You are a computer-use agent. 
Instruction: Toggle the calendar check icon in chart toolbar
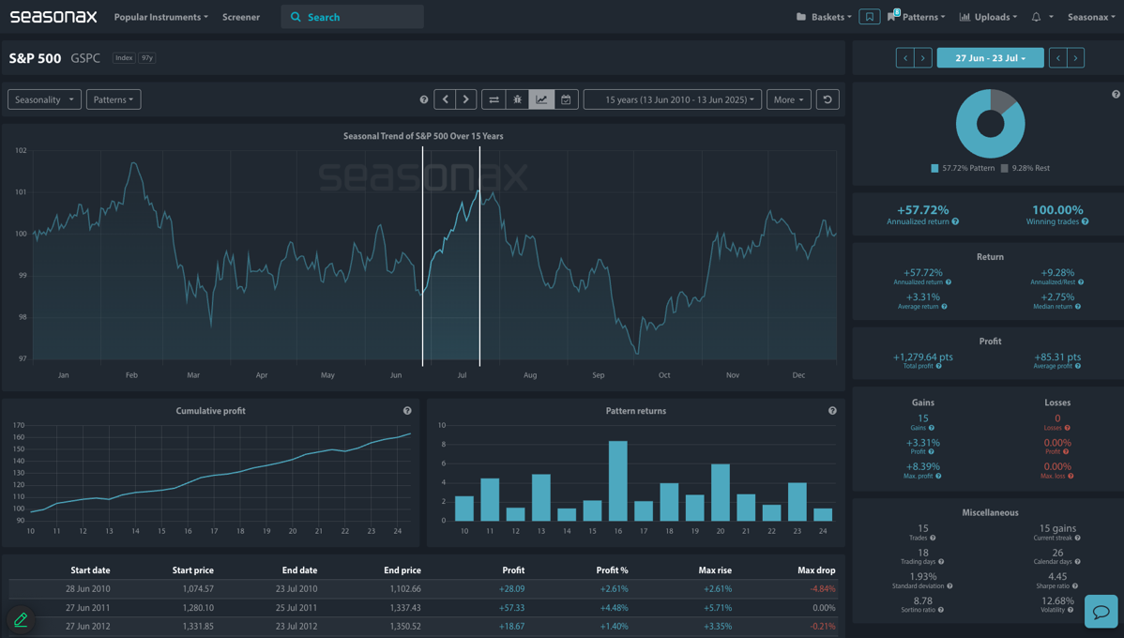click(x=566, y=99)
